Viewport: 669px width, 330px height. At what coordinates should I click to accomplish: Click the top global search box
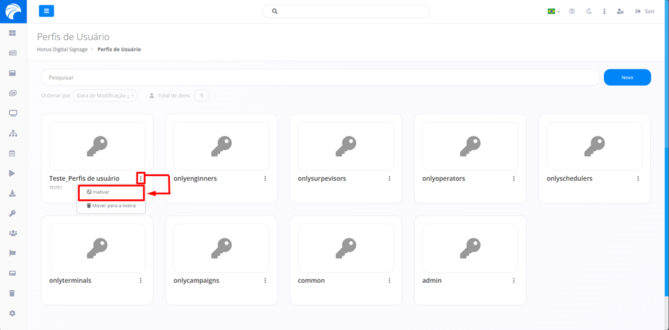346,11
